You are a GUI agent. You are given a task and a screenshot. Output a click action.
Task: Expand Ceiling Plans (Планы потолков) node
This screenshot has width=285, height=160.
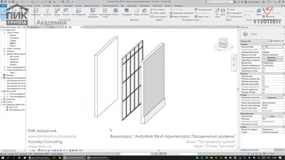point(4,48)
